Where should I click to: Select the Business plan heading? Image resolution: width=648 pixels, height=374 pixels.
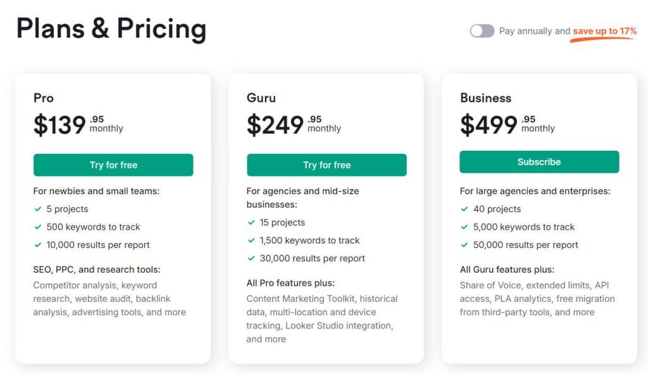[485, 98]
